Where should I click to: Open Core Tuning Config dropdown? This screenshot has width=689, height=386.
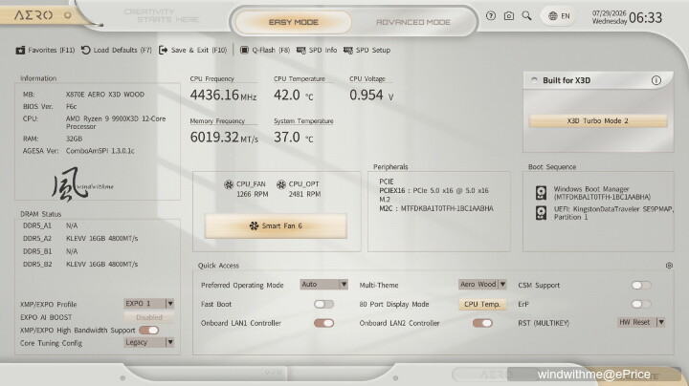click(149, 342)
